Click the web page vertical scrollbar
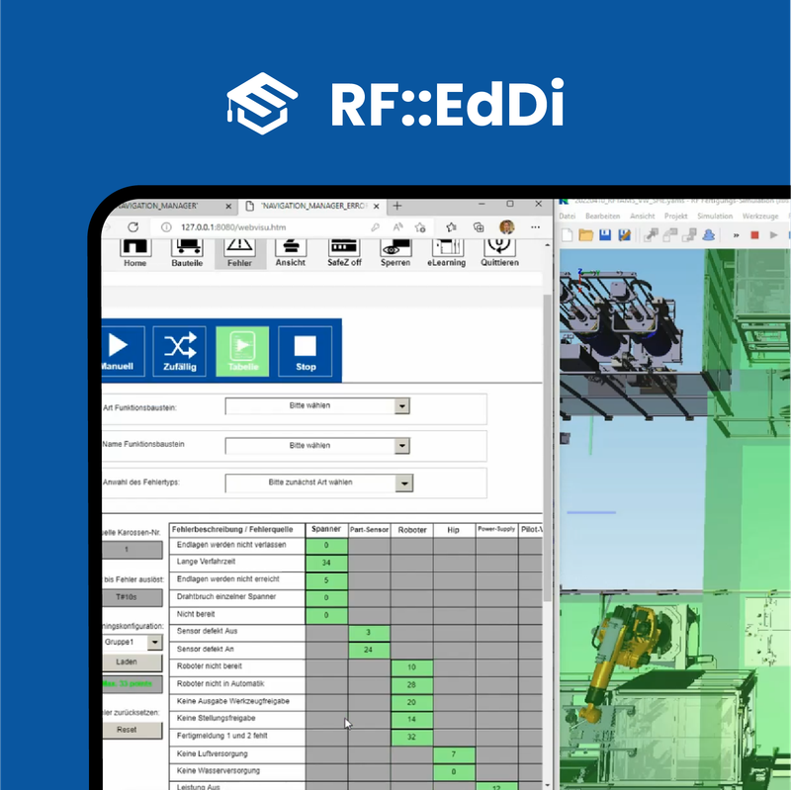 [548, 447]
